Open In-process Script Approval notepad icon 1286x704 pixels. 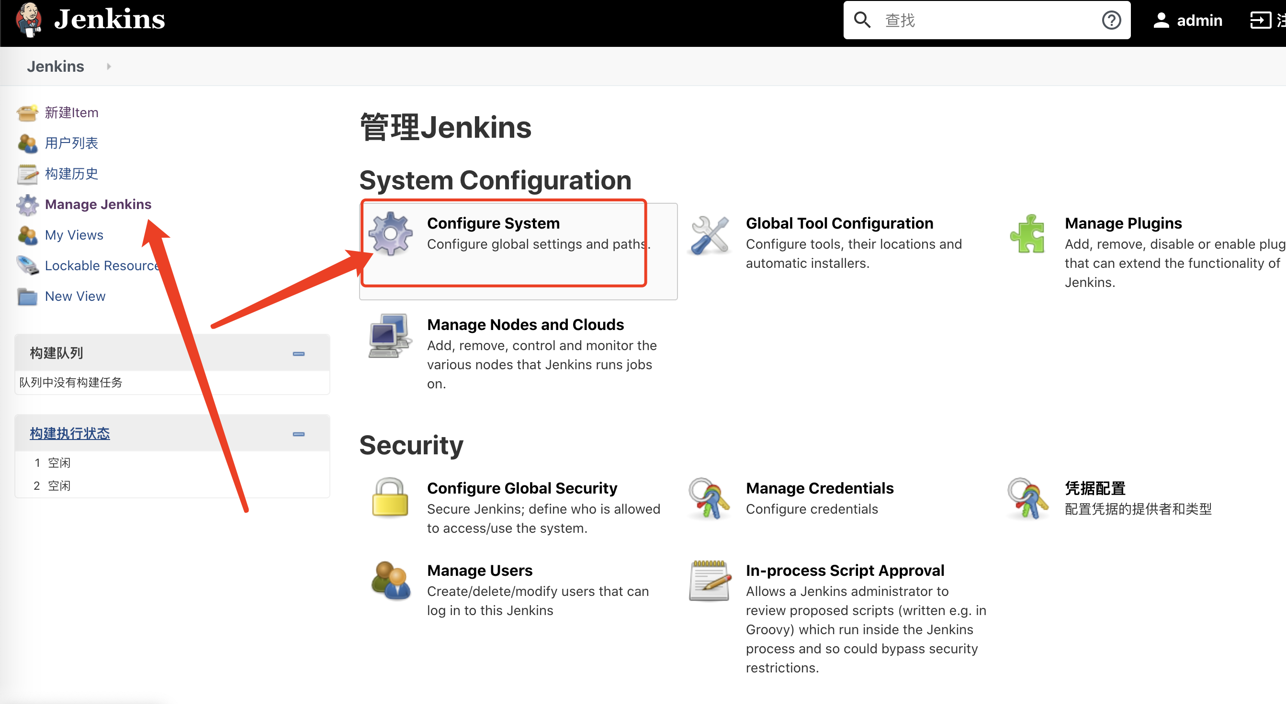click(710, 581)
